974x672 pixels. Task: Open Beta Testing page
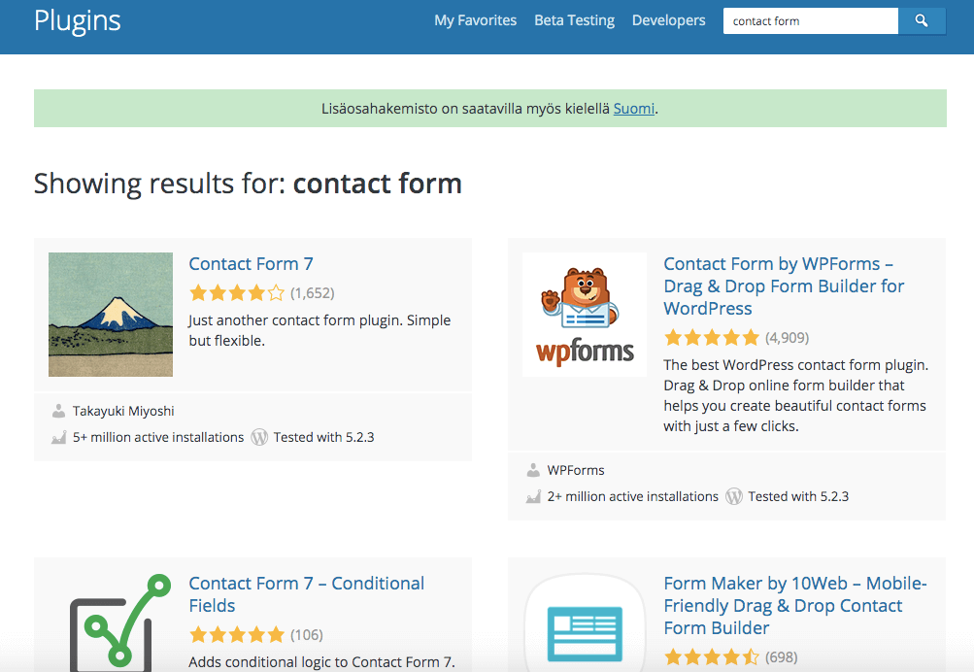point(574,20)
